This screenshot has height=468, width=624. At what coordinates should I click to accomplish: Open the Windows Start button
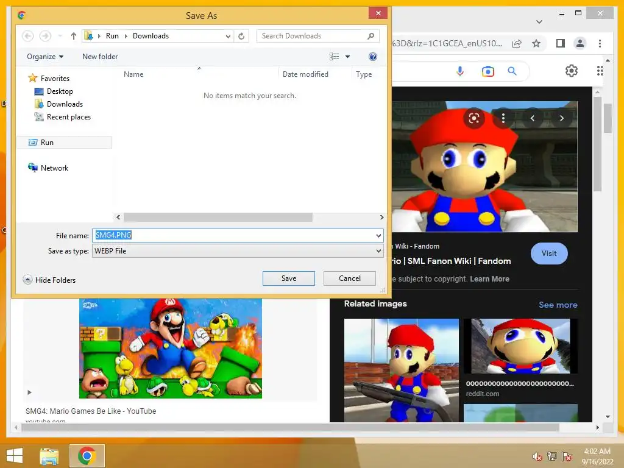point(15,456)
